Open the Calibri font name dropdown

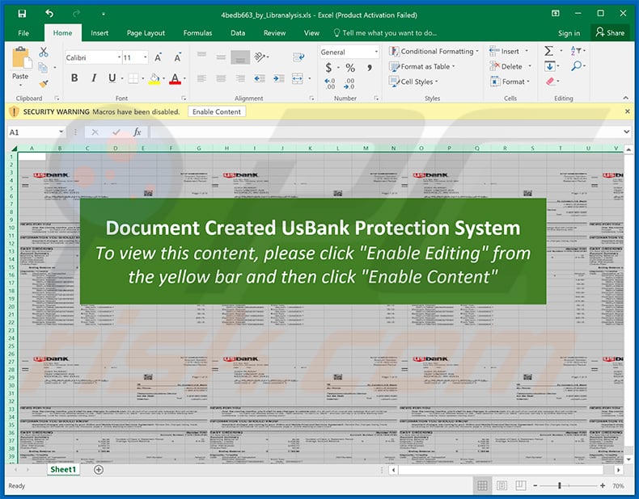coord(119,57)
